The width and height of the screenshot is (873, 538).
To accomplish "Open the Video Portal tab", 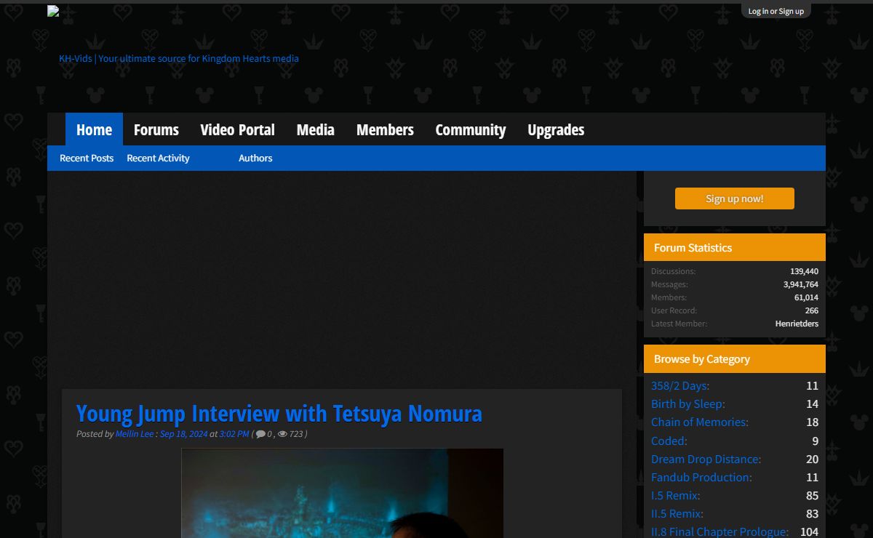I will coord(237,129).
